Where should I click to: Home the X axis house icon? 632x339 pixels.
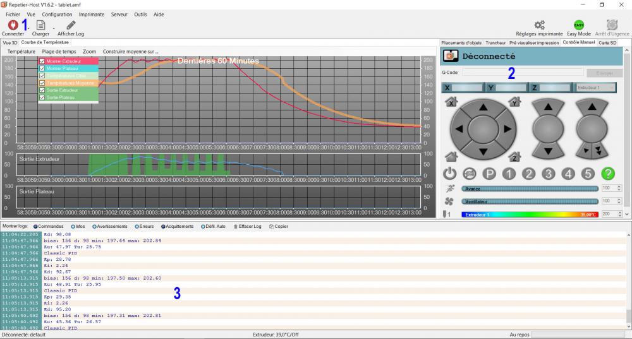click(x=451, y=101)
